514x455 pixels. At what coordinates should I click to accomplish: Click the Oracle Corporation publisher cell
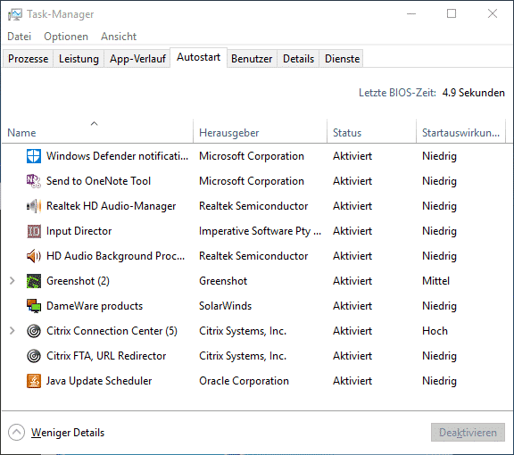244,381
